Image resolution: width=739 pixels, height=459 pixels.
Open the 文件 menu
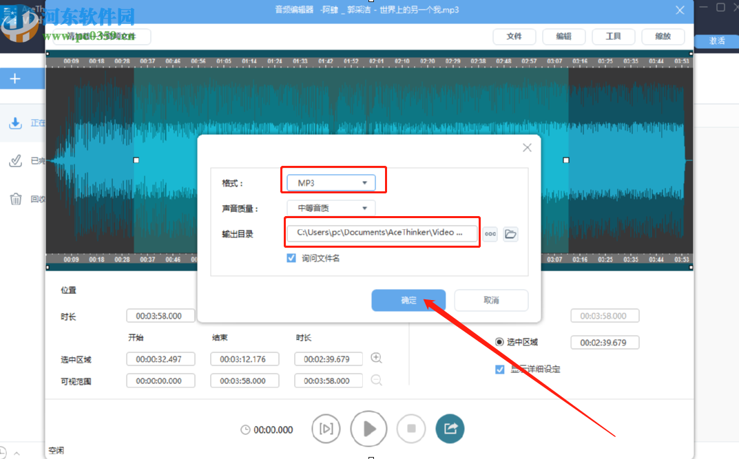click(514, 36)
